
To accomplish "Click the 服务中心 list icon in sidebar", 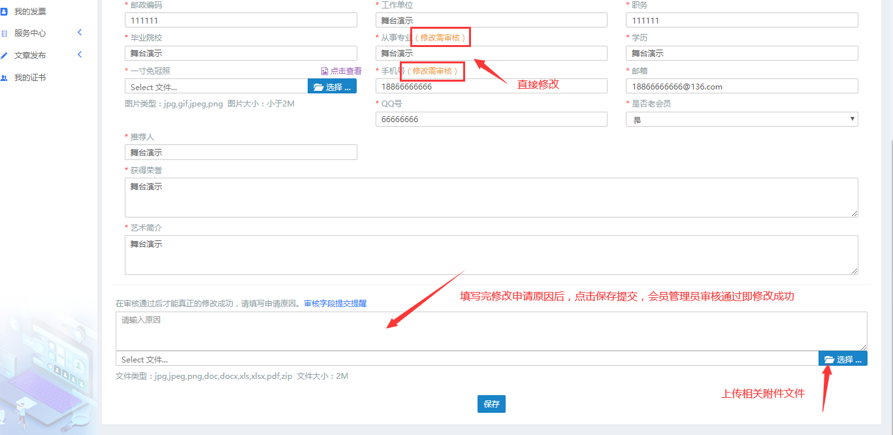I will coord(5,33).
